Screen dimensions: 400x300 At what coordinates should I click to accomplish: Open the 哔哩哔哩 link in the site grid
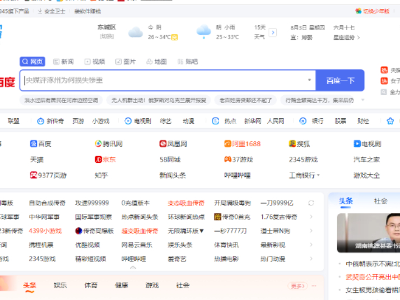(237, 175)
